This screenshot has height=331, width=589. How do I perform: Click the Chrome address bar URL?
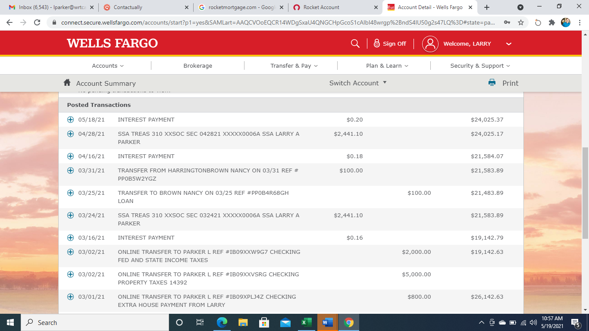pyautogui.click(x=278, y=22)
